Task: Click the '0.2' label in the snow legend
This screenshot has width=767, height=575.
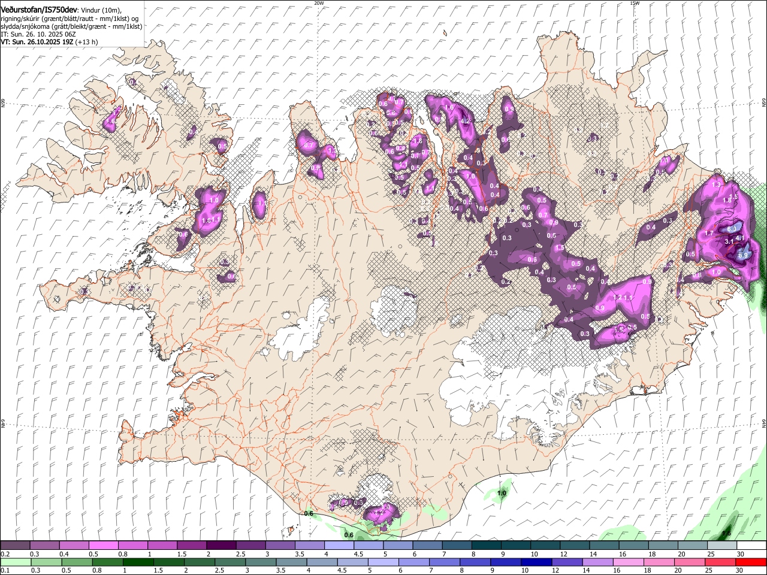Action: (x=5, y=554)
